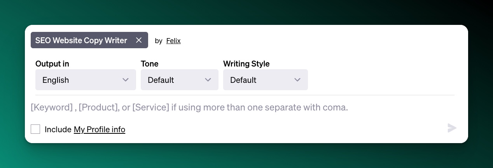Click the Writing Style label

[246, 64]
